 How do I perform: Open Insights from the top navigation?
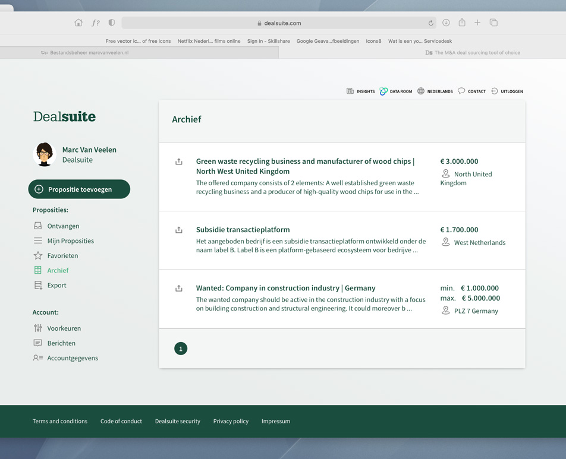click(361, 91)
